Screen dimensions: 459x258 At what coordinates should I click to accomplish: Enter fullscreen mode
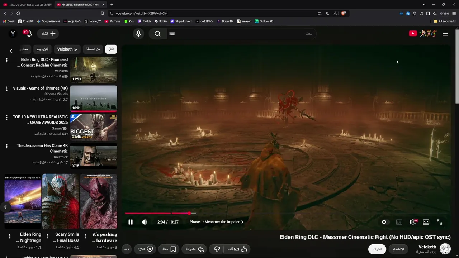tap(440, 222)
